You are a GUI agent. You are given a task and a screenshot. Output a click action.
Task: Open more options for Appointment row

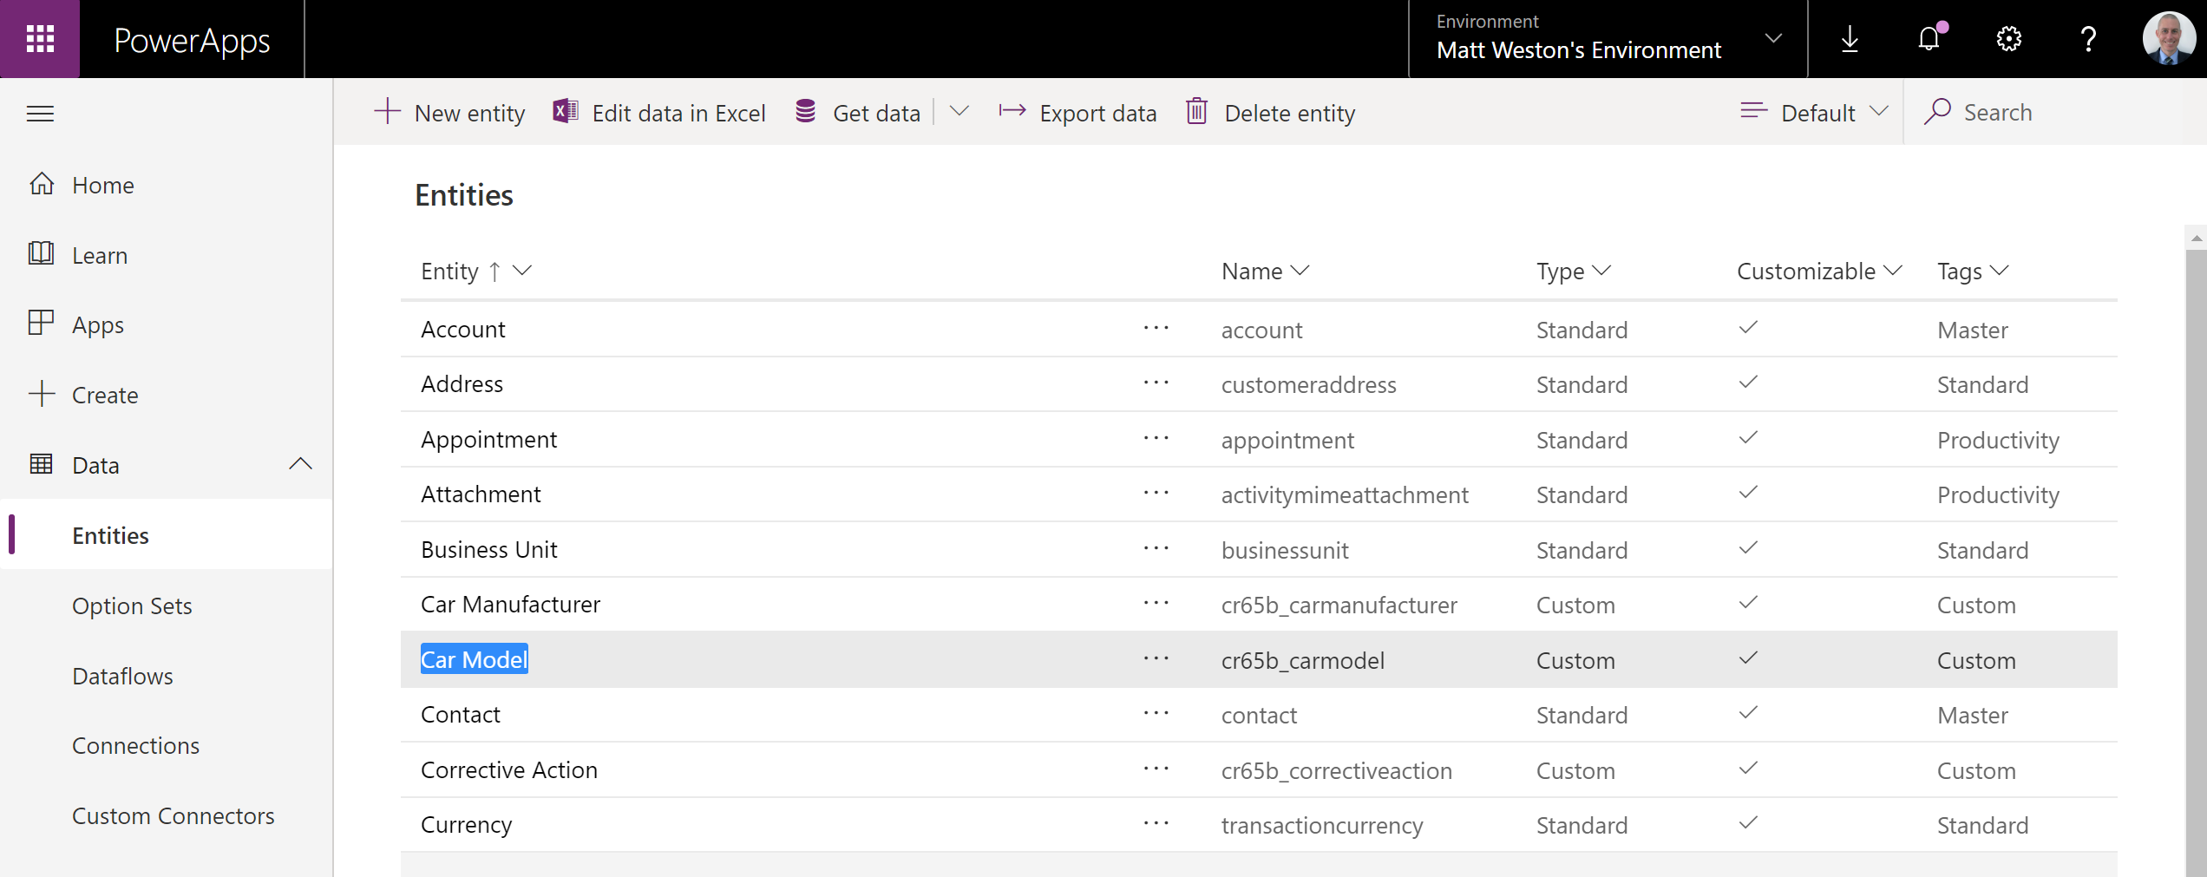click(x=1156, y=438)
